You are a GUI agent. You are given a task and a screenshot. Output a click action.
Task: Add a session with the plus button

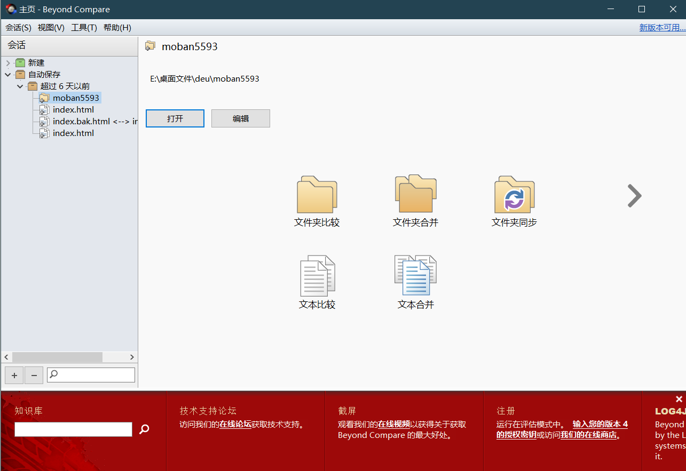(x=14, y=376)
